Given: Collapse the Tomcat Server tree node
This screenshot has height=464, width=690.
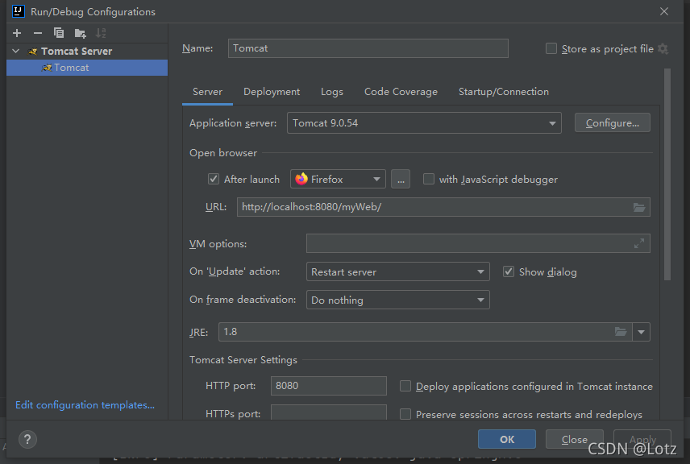Looking at the screenshot, I should coord(16,51).
